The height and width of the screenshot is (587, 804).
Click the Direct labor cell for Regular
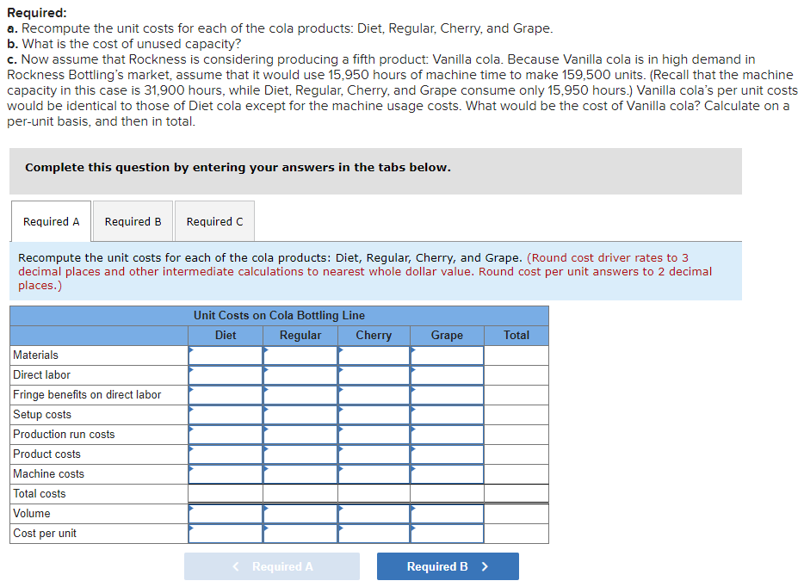tap(300, 375)
